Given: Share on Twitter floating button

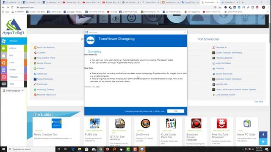Looking at the screenshot, I should coord(263,142).
